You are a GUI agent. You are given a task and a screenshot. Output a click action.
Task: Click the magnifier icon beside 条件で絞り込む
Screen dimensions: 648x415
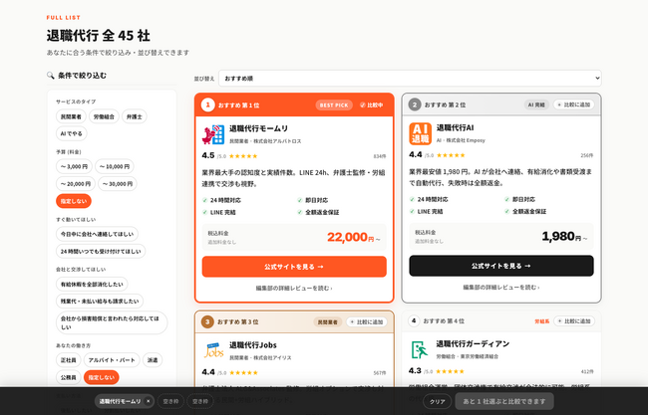tap(51, 75)
